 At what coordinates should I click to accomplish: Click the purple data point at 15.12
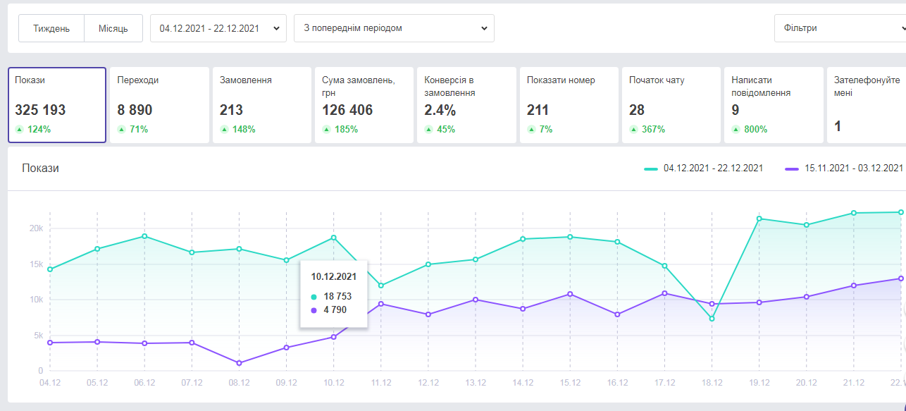570,294
